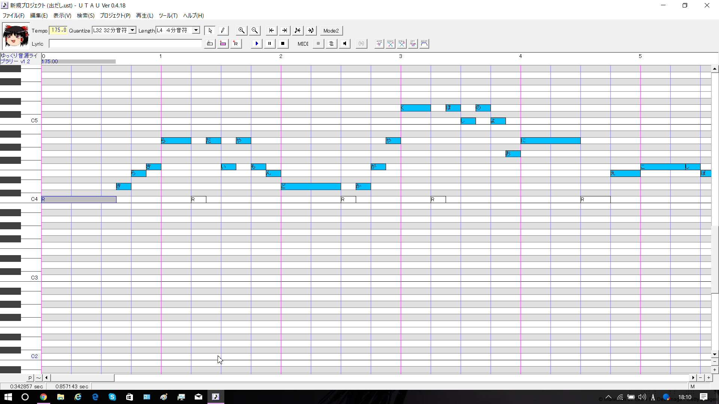Toggle the Mode2 button
The width and height of the screenshot is (719, 404).
331,31
